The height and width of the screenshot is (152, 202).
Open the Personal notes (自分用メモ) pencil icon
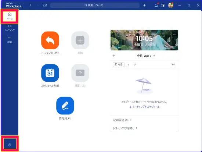65,106
